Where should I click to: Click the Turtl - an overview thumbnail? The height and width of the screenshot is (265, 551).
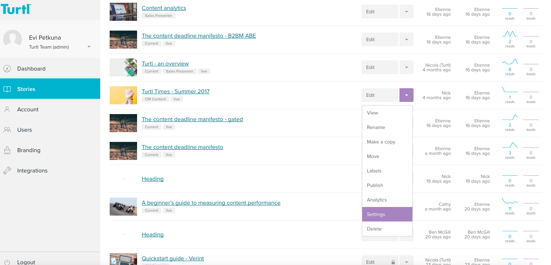pyautogui.click(x=123, y=67)
